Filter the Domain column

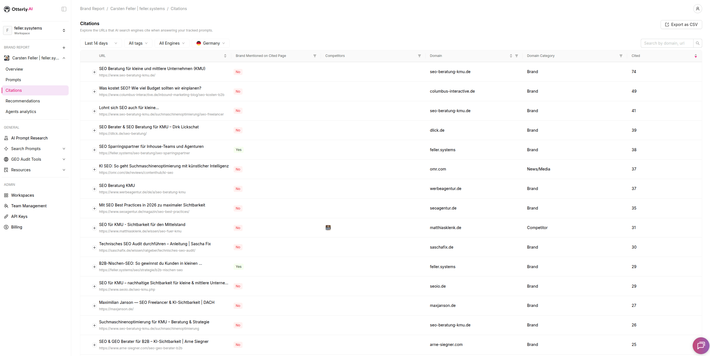pyautogui.click(x=517, y=56)
